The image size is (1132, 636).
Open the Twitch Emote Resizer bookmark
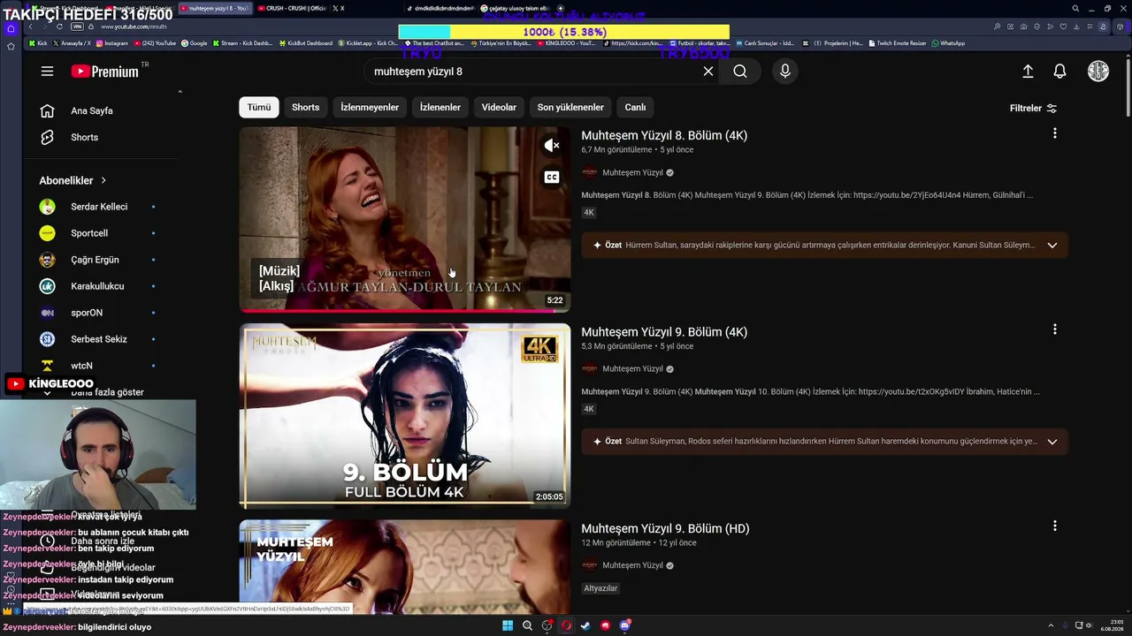pyautogui.click(x=899, y=43)
